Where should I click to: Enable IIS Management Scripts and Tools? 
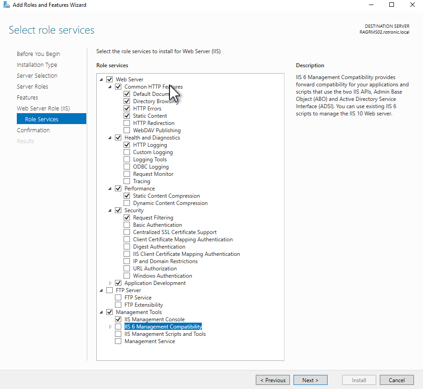coord(118,334)
